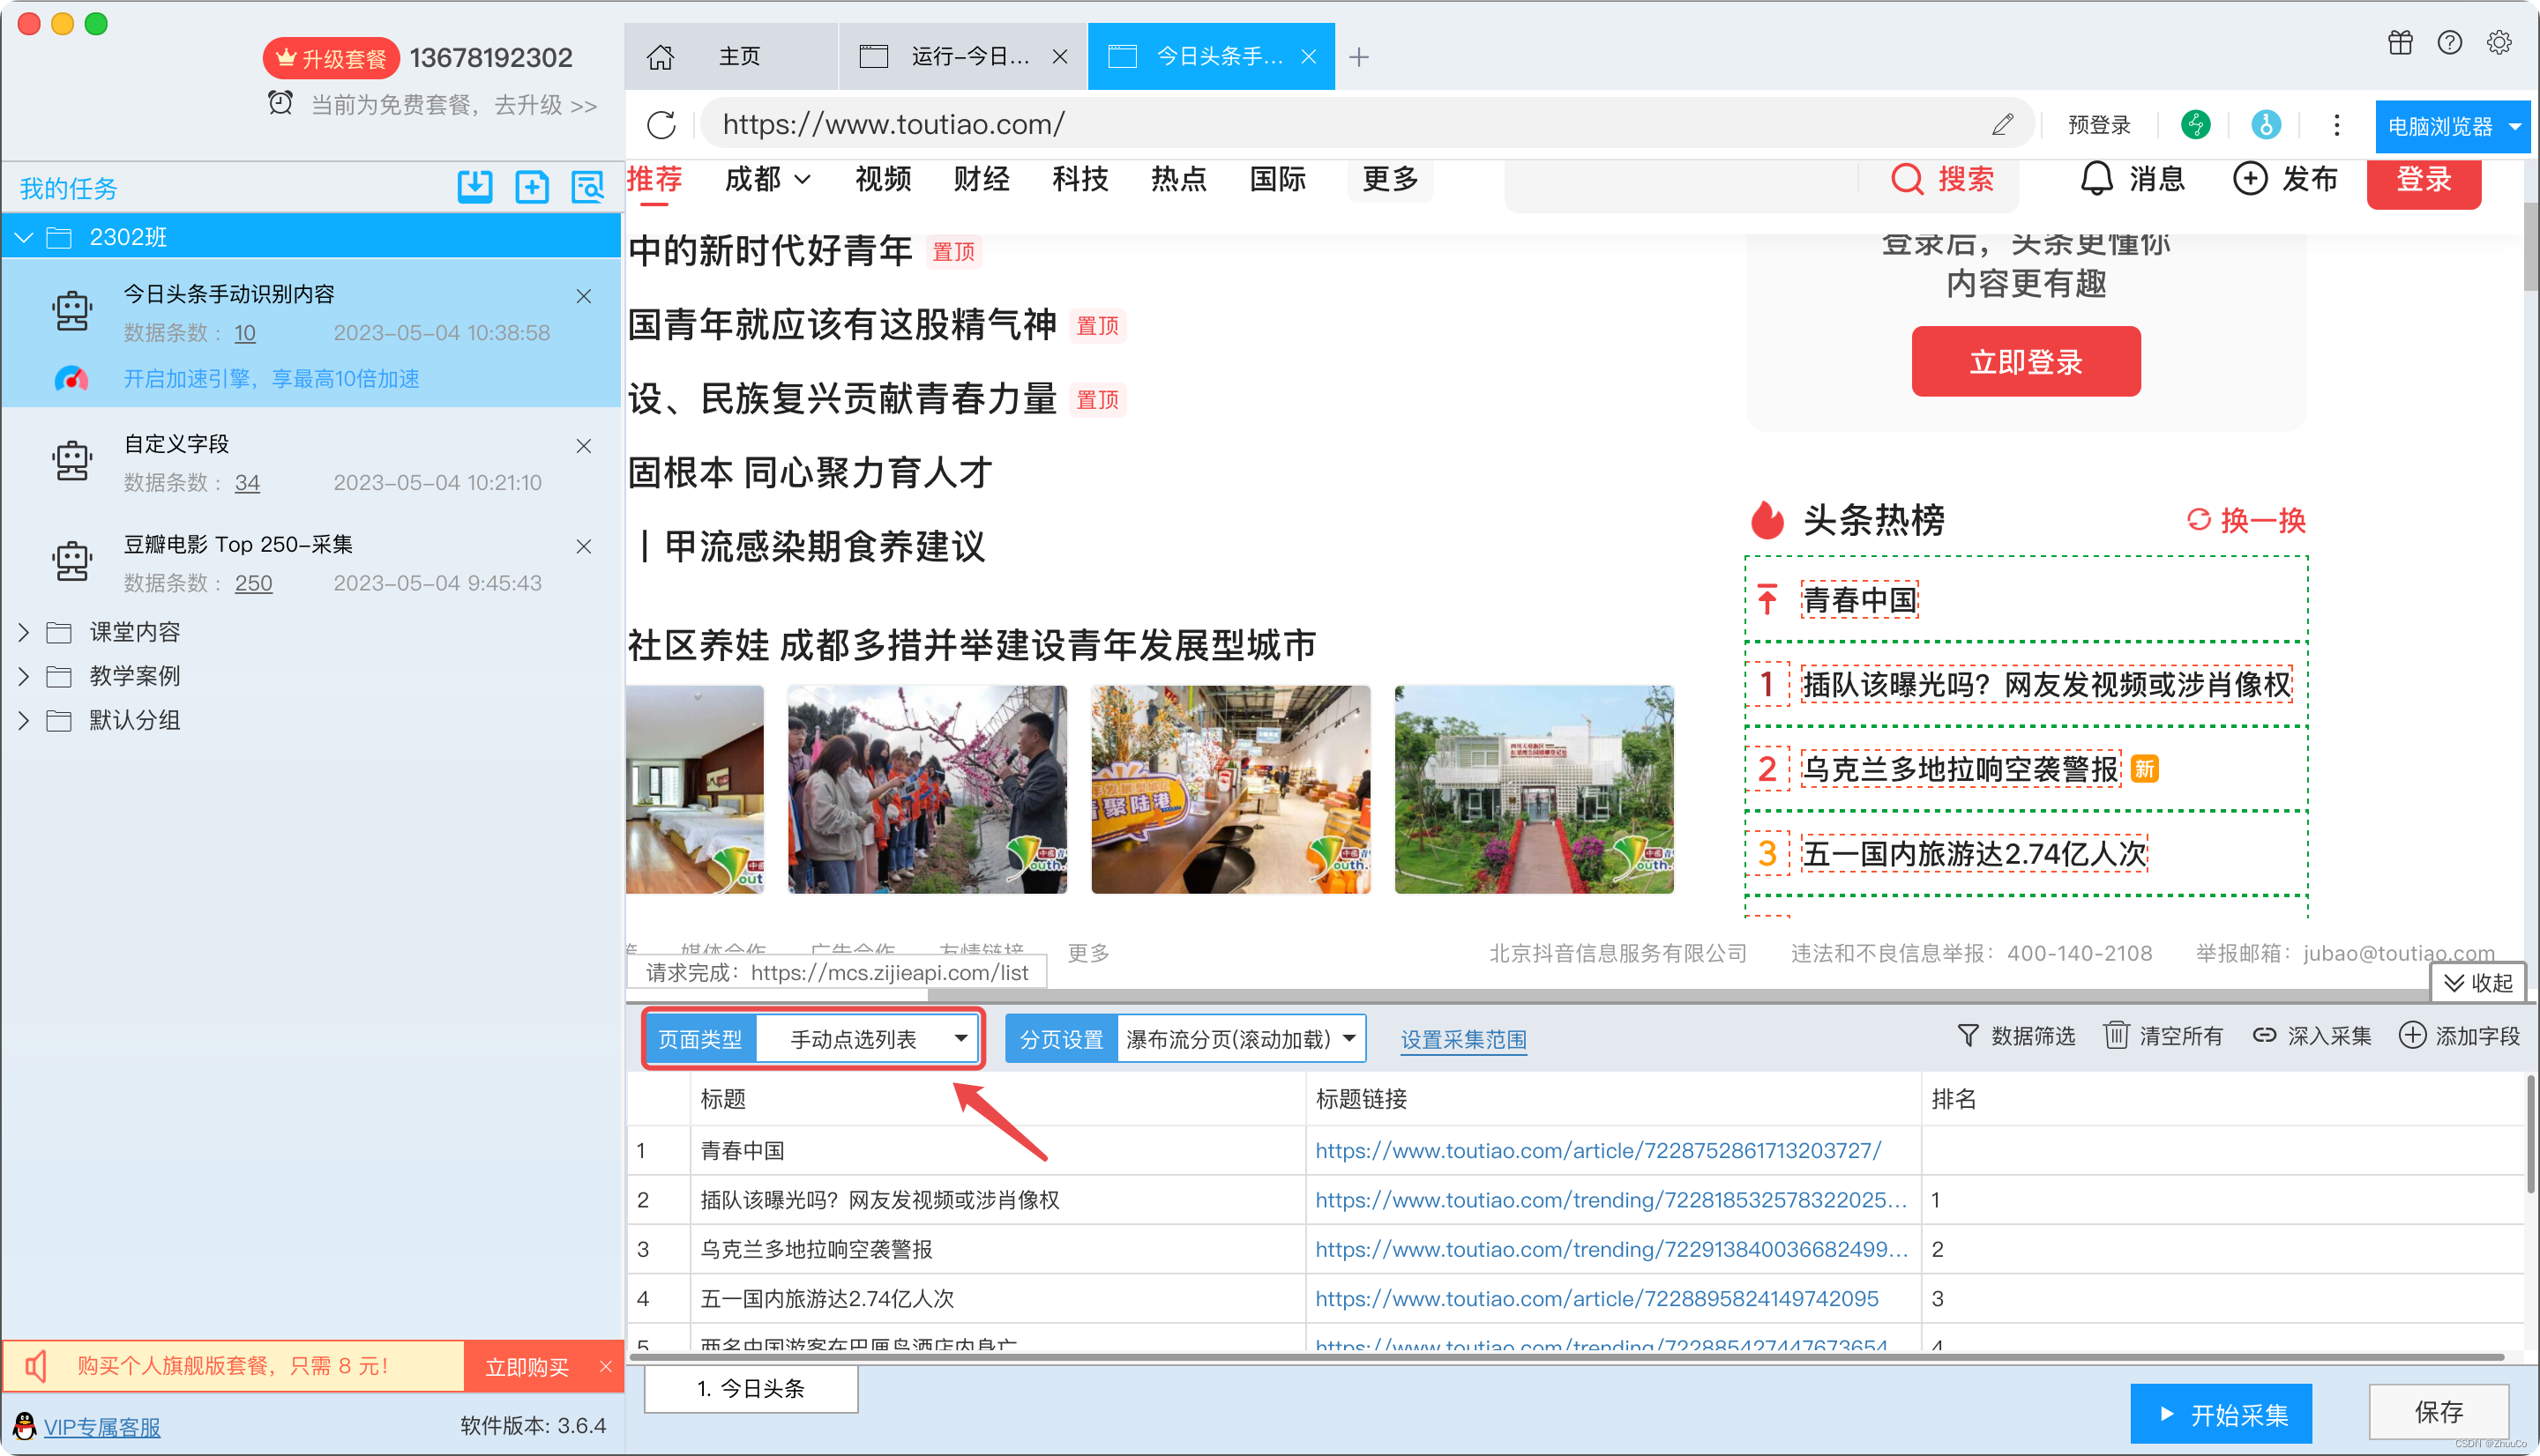The height and width of the screenshot is (1456, 2540).
Task: Click the 深入采集 link icon
Action: [x=2263, y=1036]
